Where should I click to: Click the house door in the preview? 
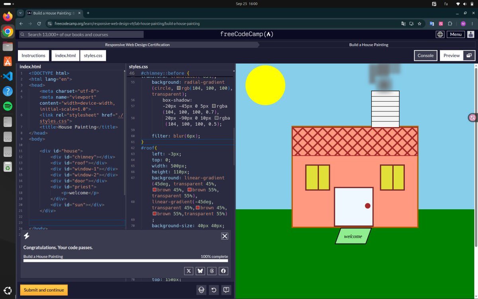click(354, 207)
